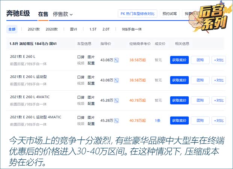233x169 pixels.
Task: Open 配置 for E 260 L 运动型 4MATIC
Action: (91, 124)
